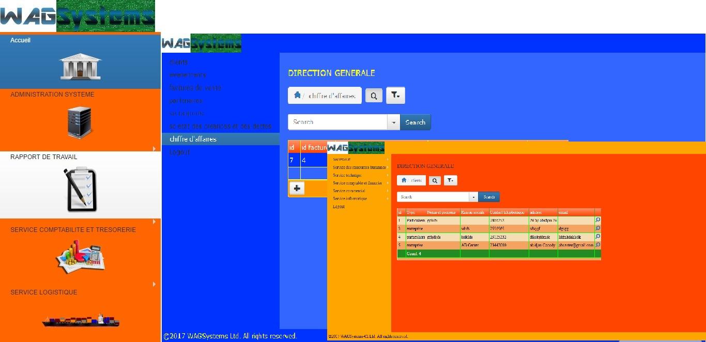Expand Service technique submenu
The image size is (706, 342).
click(388, 175)
